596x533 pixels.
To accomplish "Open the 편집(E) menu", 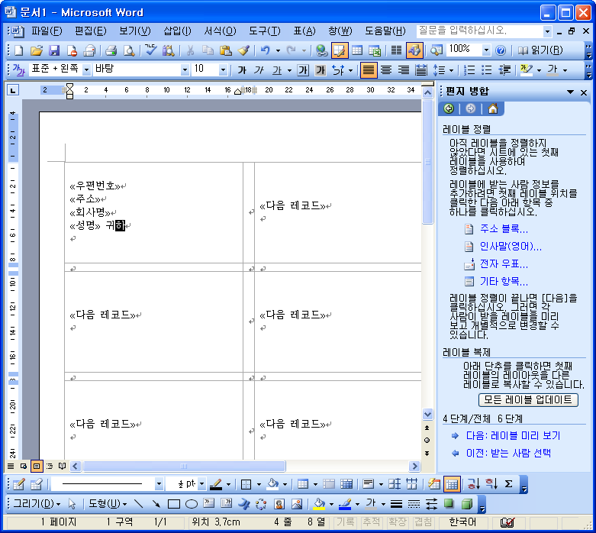I will click(x=91, y=31).
